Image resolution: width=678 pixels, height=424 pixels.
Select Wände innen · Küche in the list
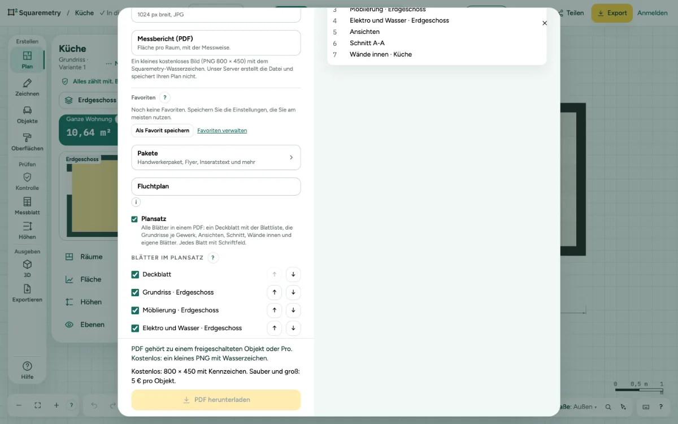tap(381, 55)
